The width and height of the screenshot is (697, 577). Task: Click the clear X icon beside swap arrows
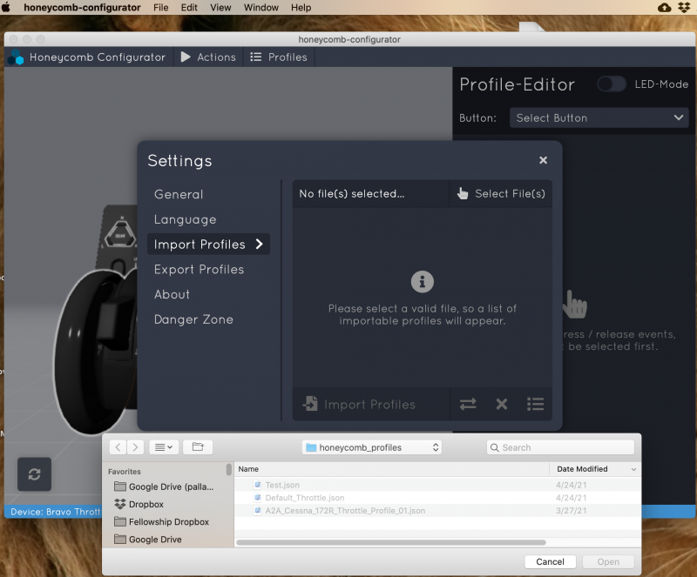pos(502,404)
